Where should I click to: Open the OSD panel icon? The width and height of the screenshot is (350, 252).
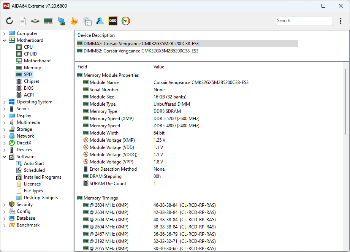coord(113,21)
